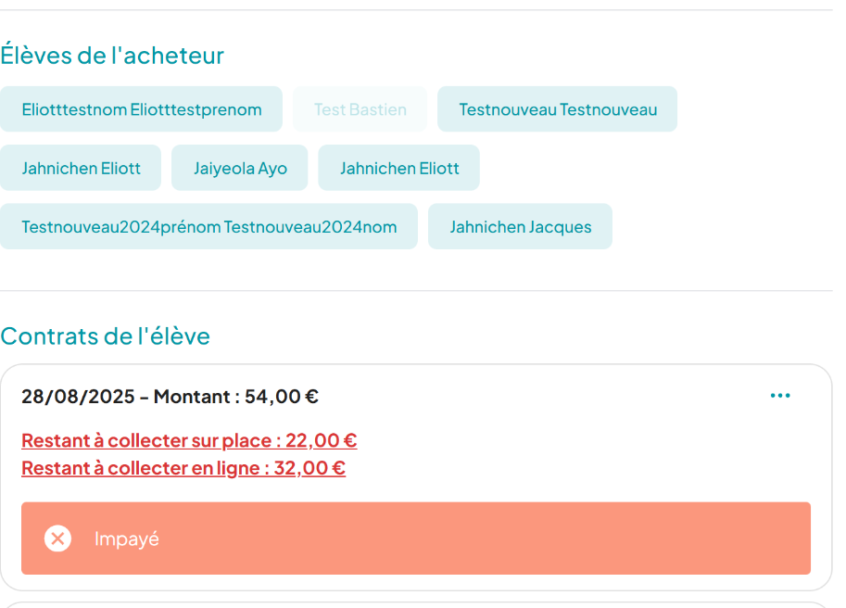Click the 'Contrats de l'élève' heading

(105, 336)
